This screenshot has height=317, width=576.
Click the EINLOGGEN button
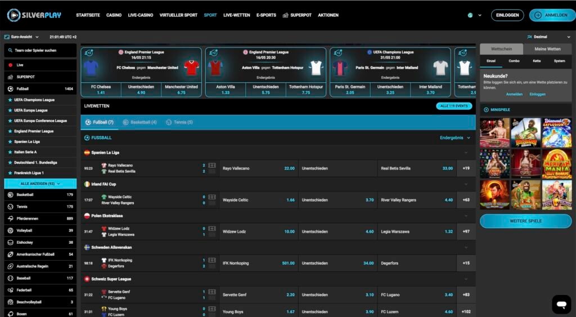(507, 15)
